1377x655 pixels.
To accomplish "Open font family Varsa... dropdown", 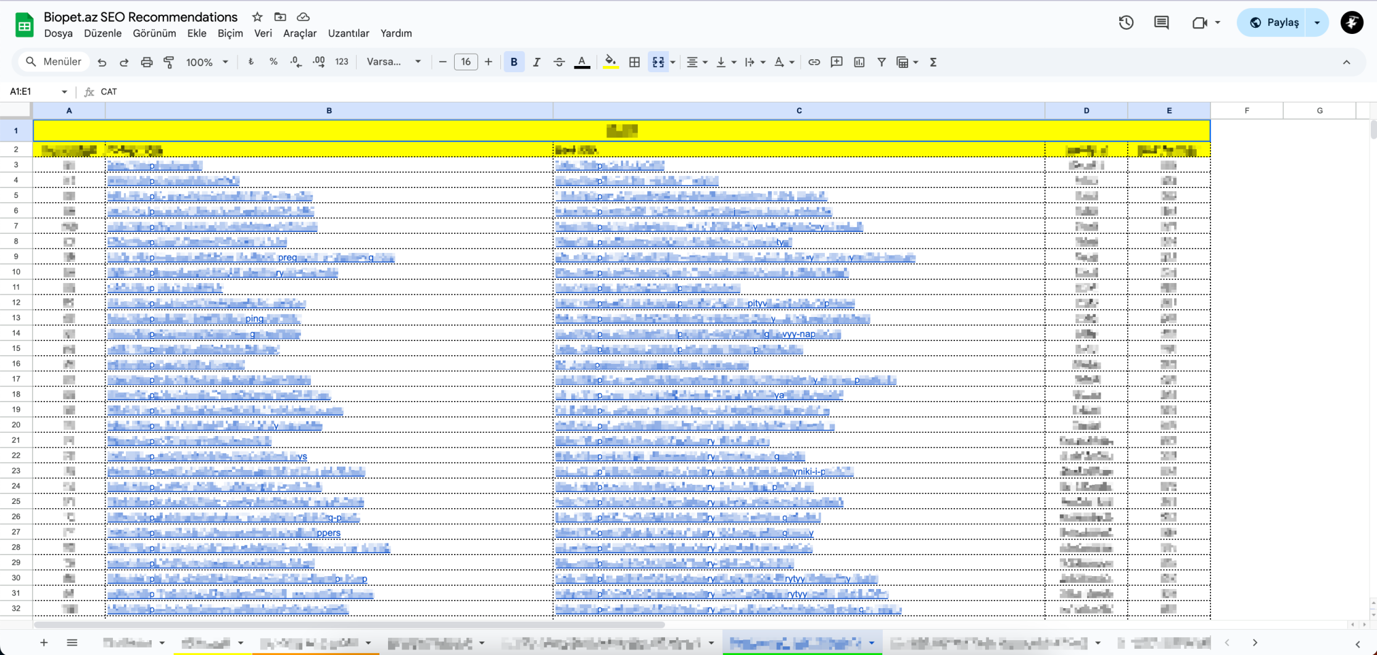I will pyautogui.click(x=394, y=62).
